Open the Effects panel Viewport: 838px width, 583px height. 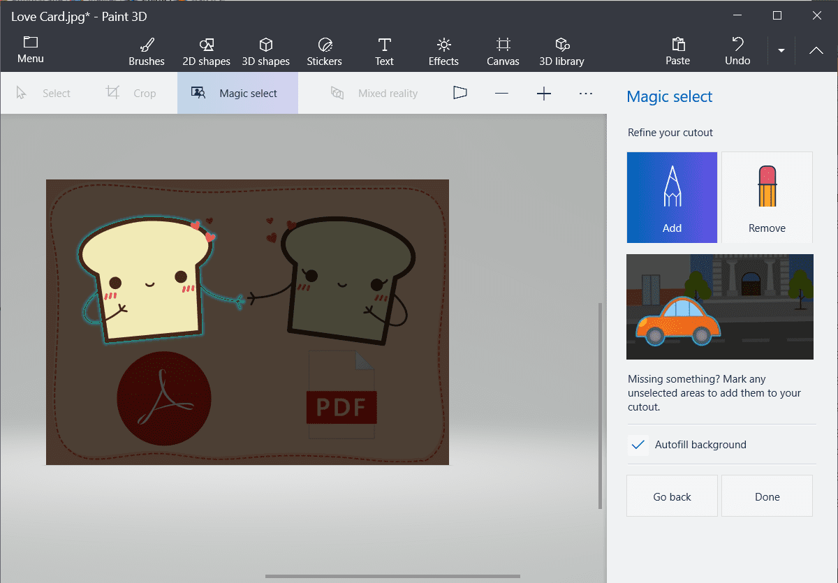pyautogui.click(x=443, y=52)
